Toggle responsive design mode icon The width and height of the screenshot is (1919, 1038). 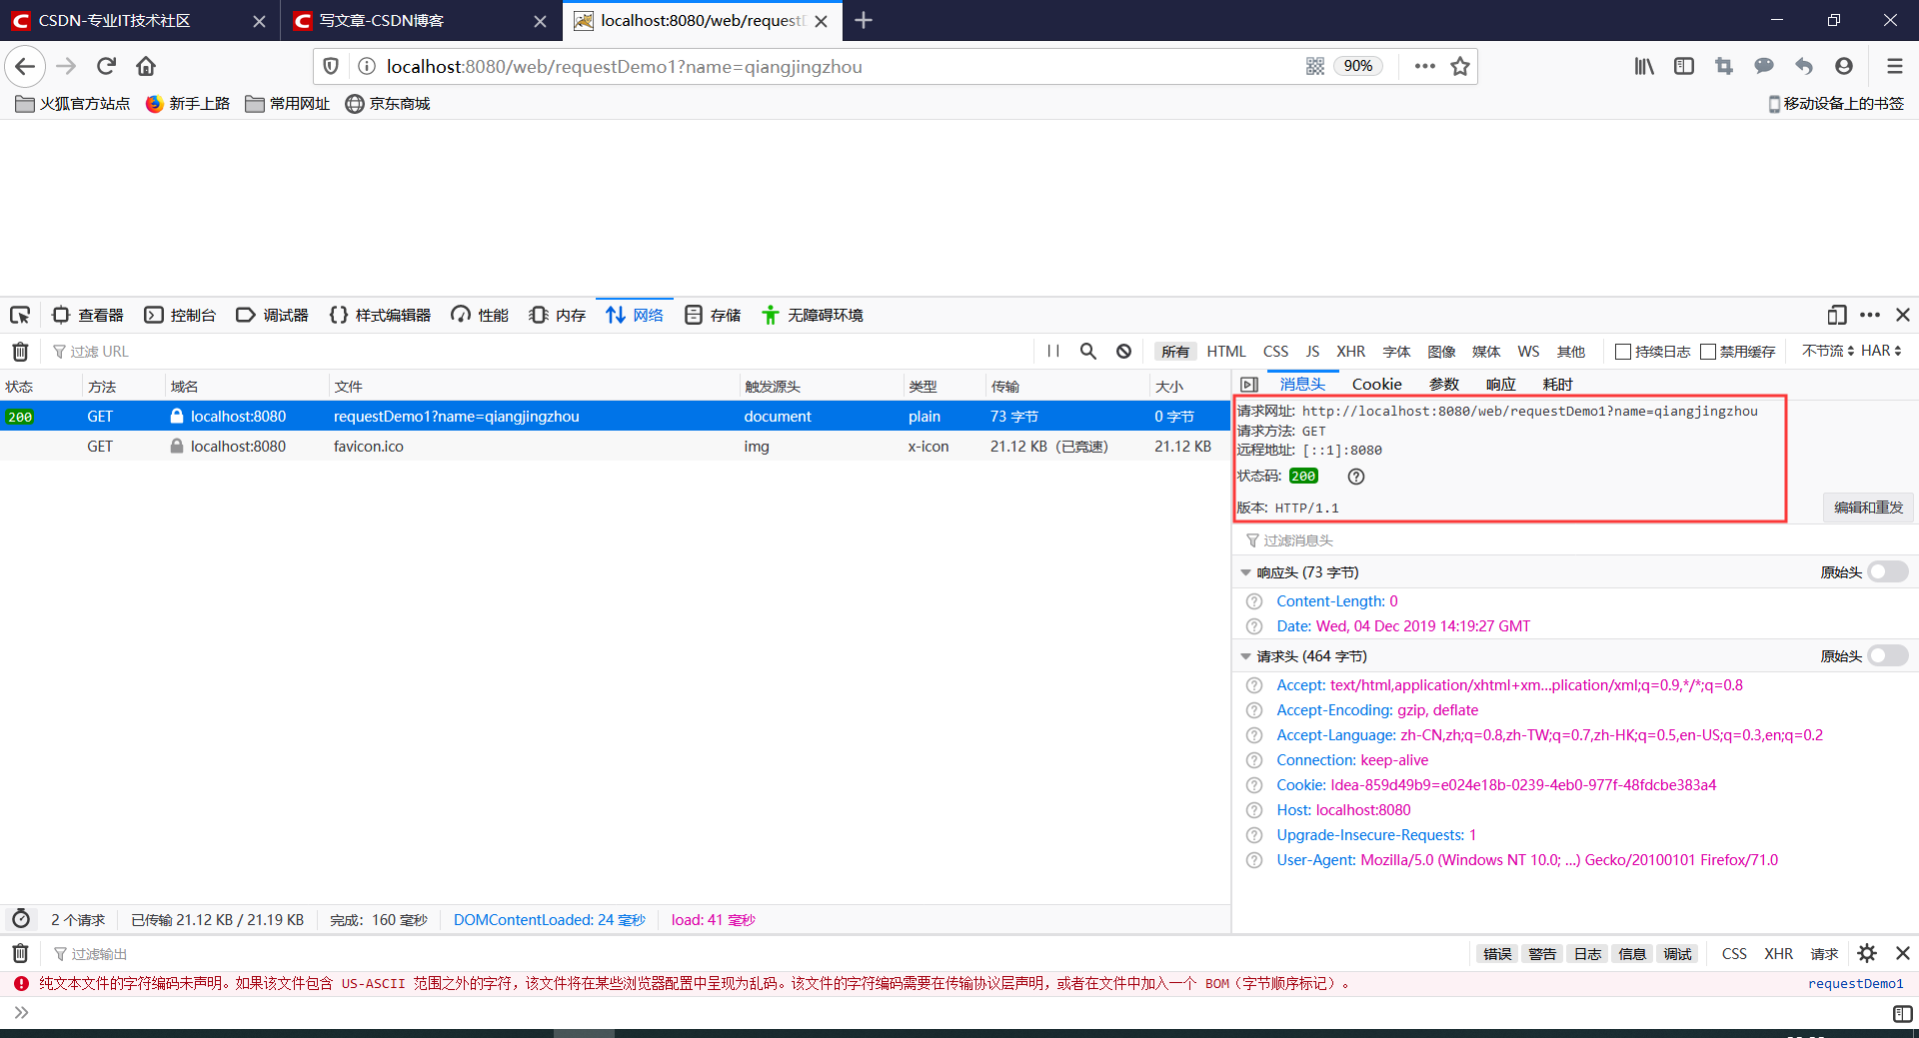point(1837,315)
